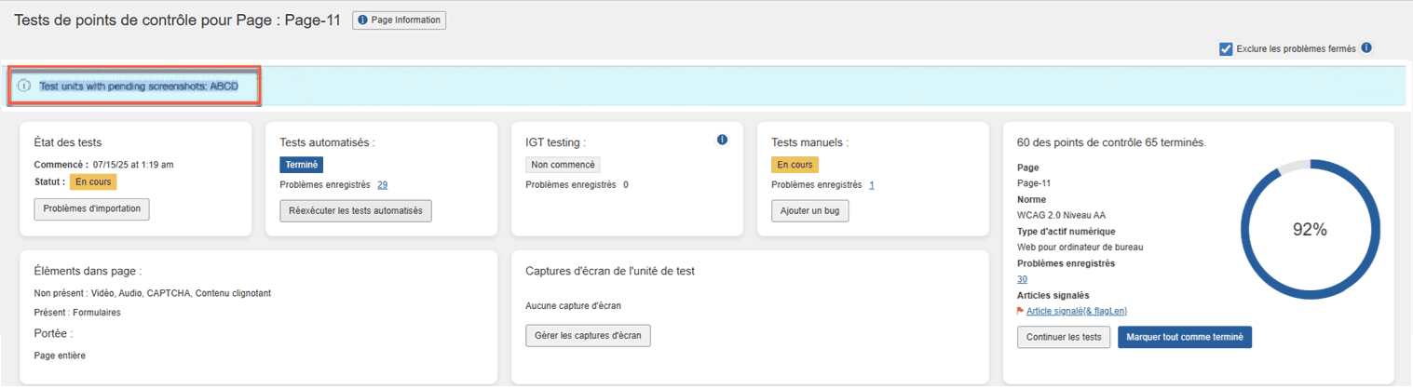Open the Page Information button
Viewport: 1413px width, 389px height.
click(399, 20)
